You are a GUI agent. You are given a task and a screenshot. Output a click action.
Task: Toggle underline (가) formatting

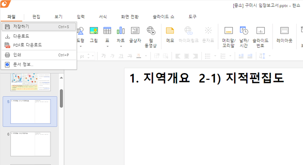click(121, 56)
